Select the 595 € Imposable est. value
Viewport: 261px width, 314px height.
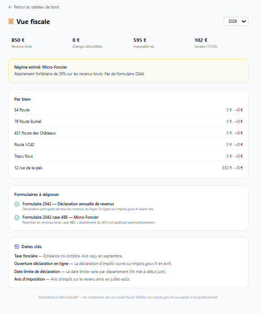pos(140,40)
